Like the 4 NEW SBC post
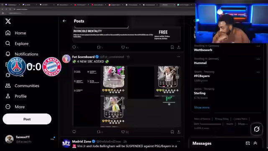 [x=123, y=132]
